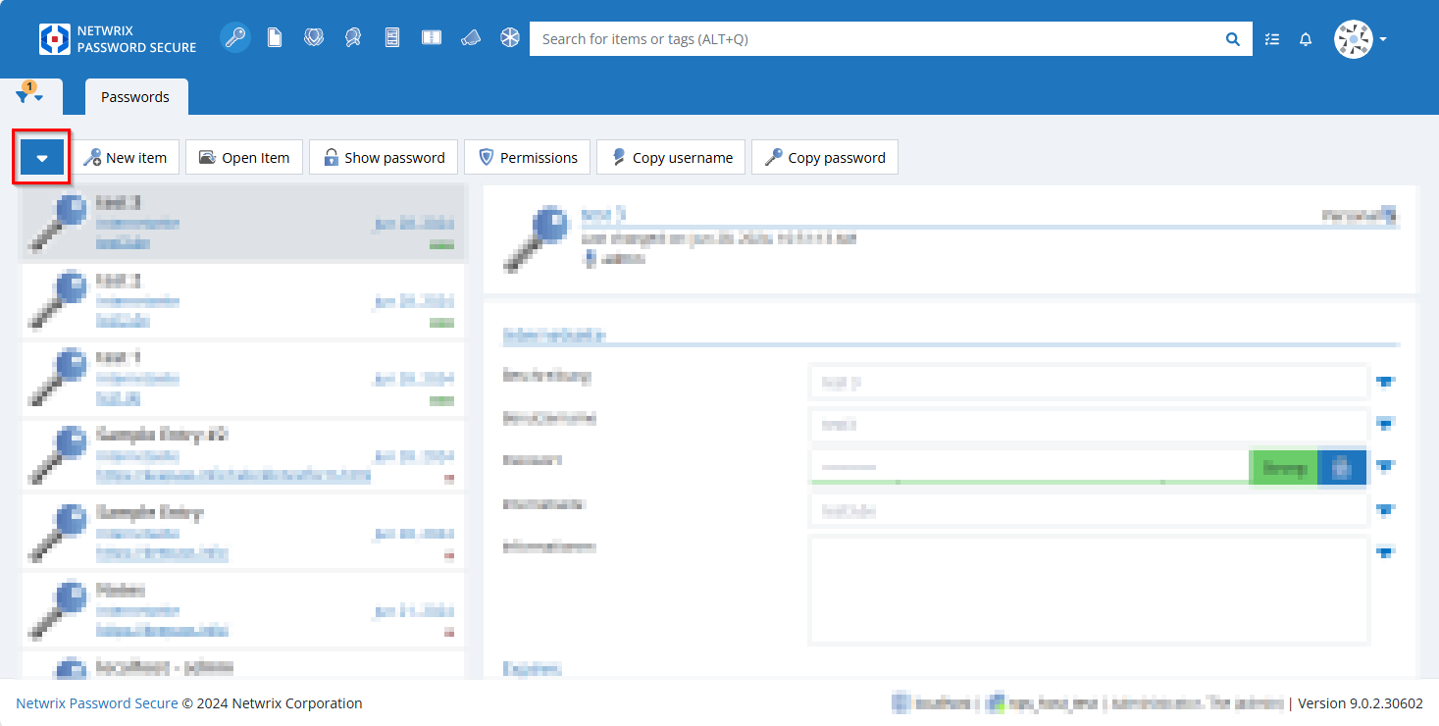Open the Roles module heads icon
The image size is (1439, 726).
(353, 38)
